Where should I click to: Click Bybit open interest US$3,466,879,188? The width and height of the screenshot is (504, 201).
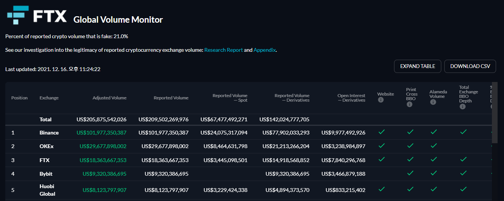(343, 174)
